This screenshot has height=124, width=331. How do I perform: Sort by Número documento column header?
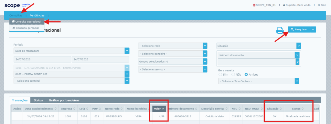pos(183,109)
